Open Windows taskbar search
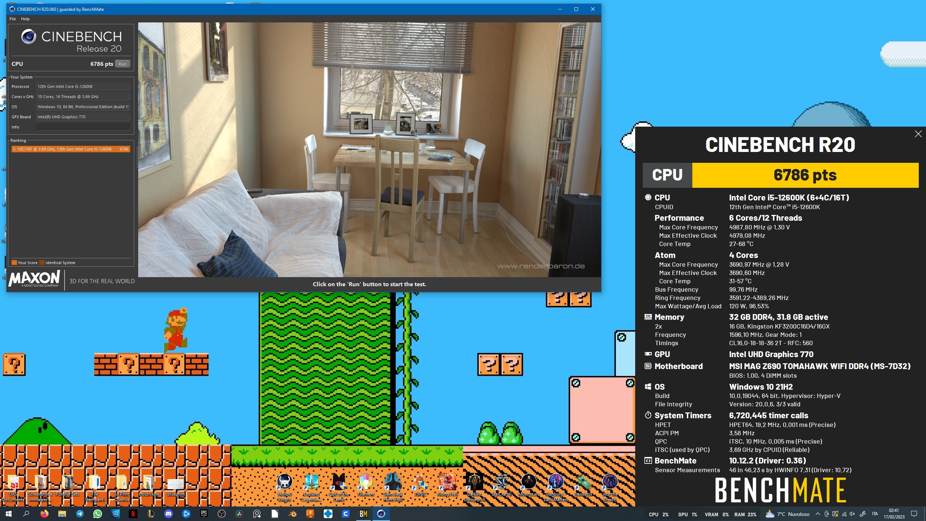Screen dimensions: 926x521 tap(26, 514)
